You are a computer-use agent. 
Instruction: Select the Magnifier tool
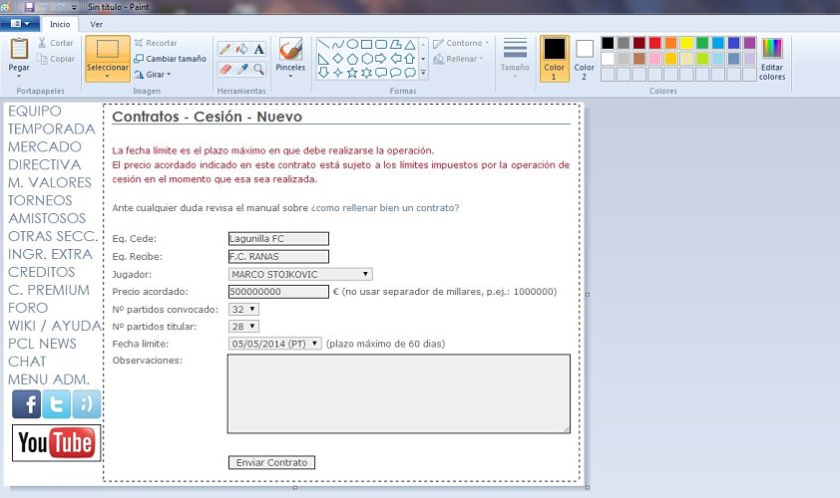point(258,69)
